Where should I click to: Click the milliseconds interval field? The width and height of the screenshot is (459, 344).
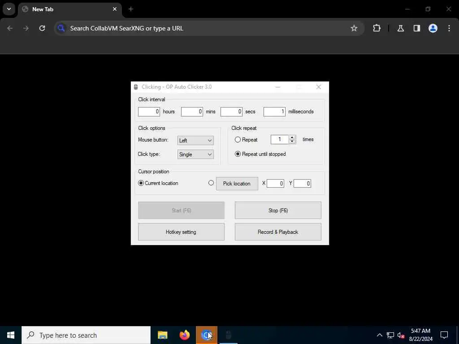tap(274, 112)
